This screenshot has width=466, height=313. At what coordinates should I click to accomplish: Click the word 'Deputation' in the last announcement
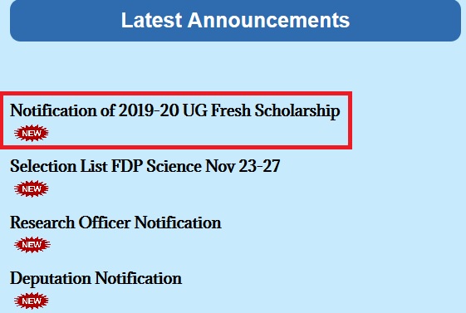click(51, 279)
